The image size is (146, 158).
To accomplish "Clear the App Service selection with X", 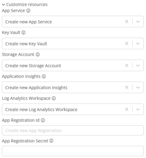I will 127,21.
